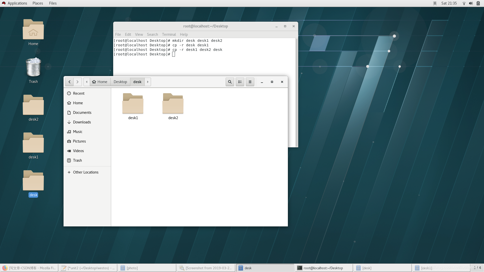The width and height of the screenshot is (484, 272).
Task: Minimize the file manager window
Action: click(262, 82)
